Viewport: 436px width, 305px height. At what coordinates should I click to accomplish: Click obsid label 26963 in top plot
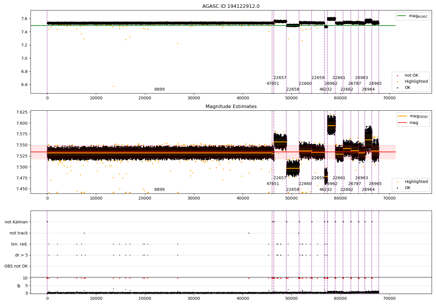point(362,78)
